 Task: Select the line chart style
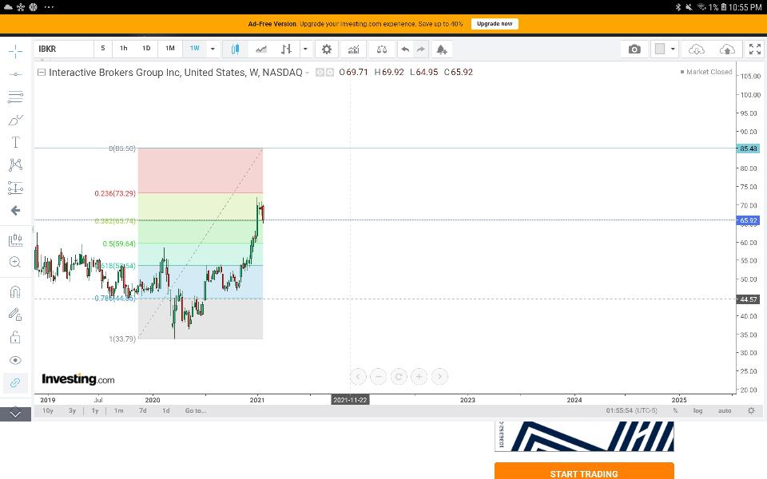tap(261, 49)
